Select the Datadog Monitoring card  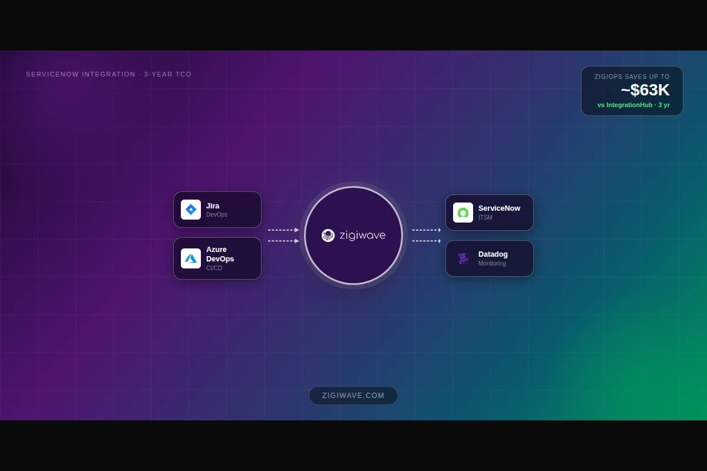click(x=490, y=258)
